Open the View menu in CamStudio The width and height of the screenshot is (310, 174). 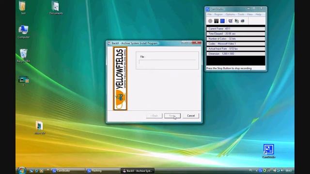point(250,14)
